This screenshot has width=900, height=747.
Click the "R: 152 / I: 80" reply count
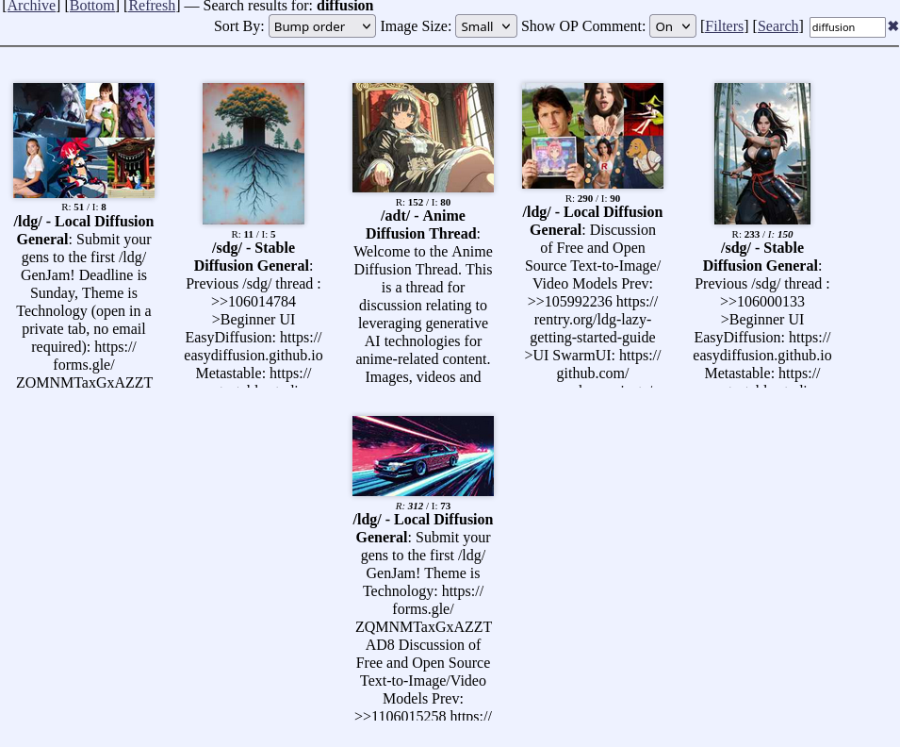[x=423, y=202]
